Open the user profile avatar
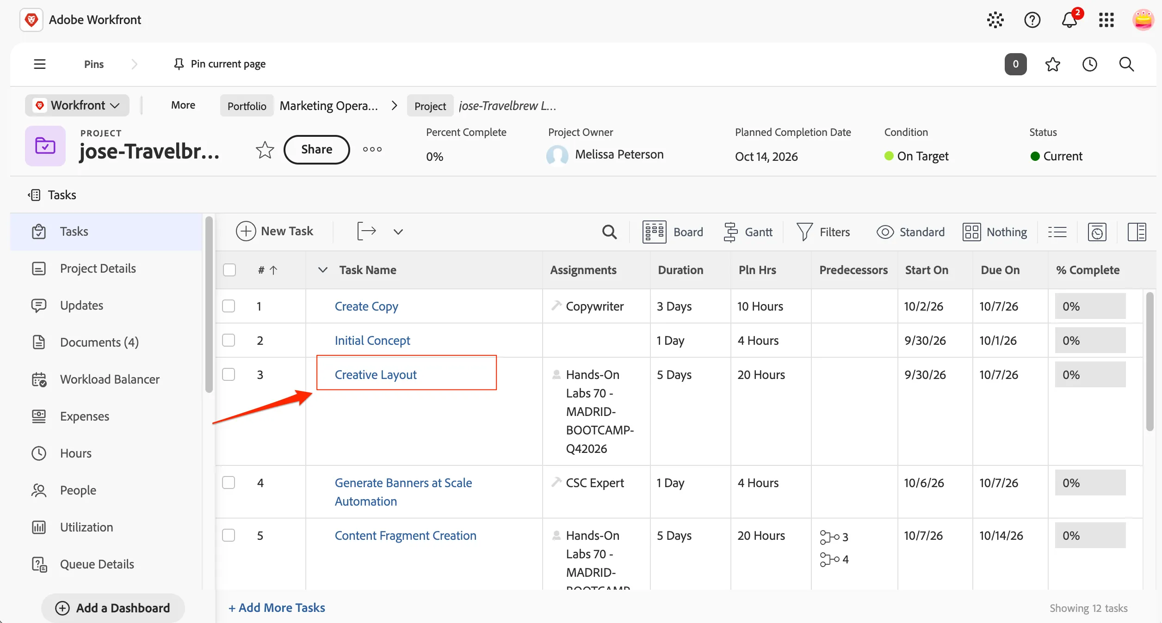1162x623 pixels. click(1143, 20)
